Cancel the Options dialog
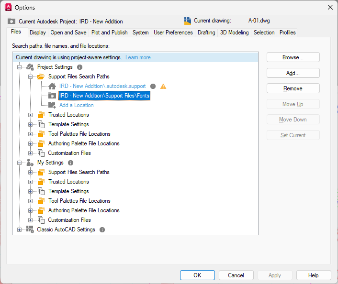Viewport: 338px width, 284px height. coord(236,275)
